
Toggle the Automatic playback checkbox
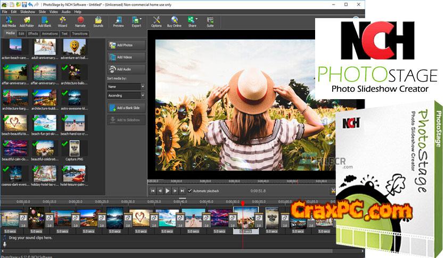[x=190, y=190]
